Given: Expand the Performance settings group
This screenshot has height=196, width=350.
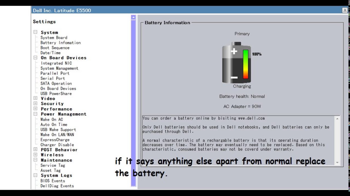Looking at the screenshot, I should (x=35, y=109).
